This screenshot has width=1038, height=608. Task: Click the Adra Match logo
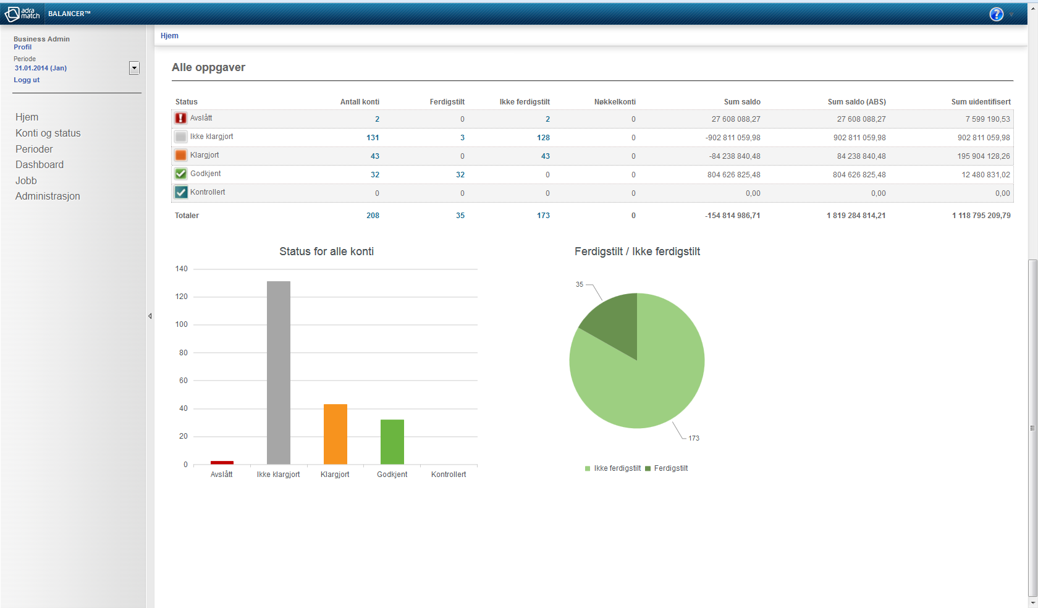click(x=22, y=14)
